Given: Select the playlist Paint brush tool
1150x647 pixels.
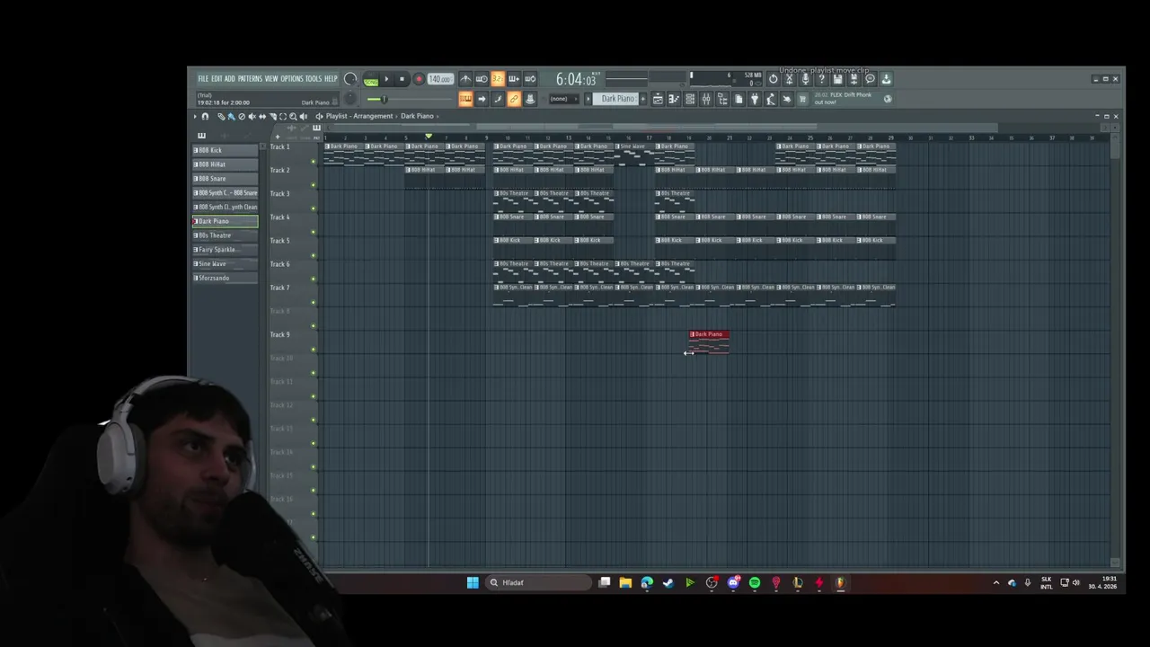Looking at the screenshot, I should pyautogui.click(x=231, y=116).
